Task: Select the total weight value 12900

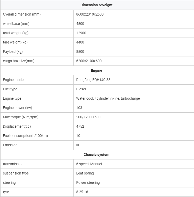Action: [x=81, y=33]
